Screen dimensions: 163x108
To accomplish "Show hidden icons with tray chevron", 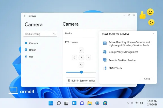I will click(128, 103).
